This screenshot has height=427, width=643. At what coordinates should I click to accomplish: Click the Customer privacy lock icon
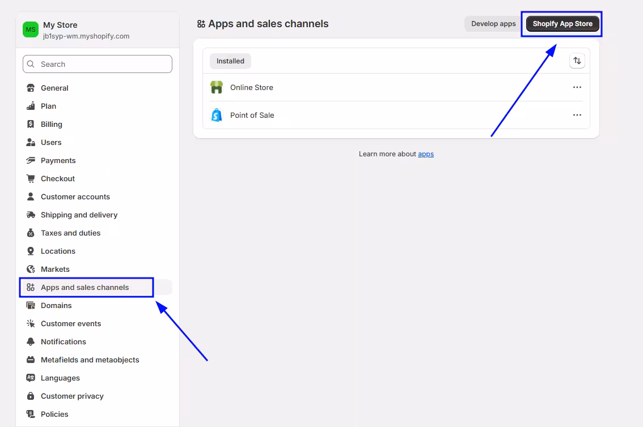tap(31, 396)
